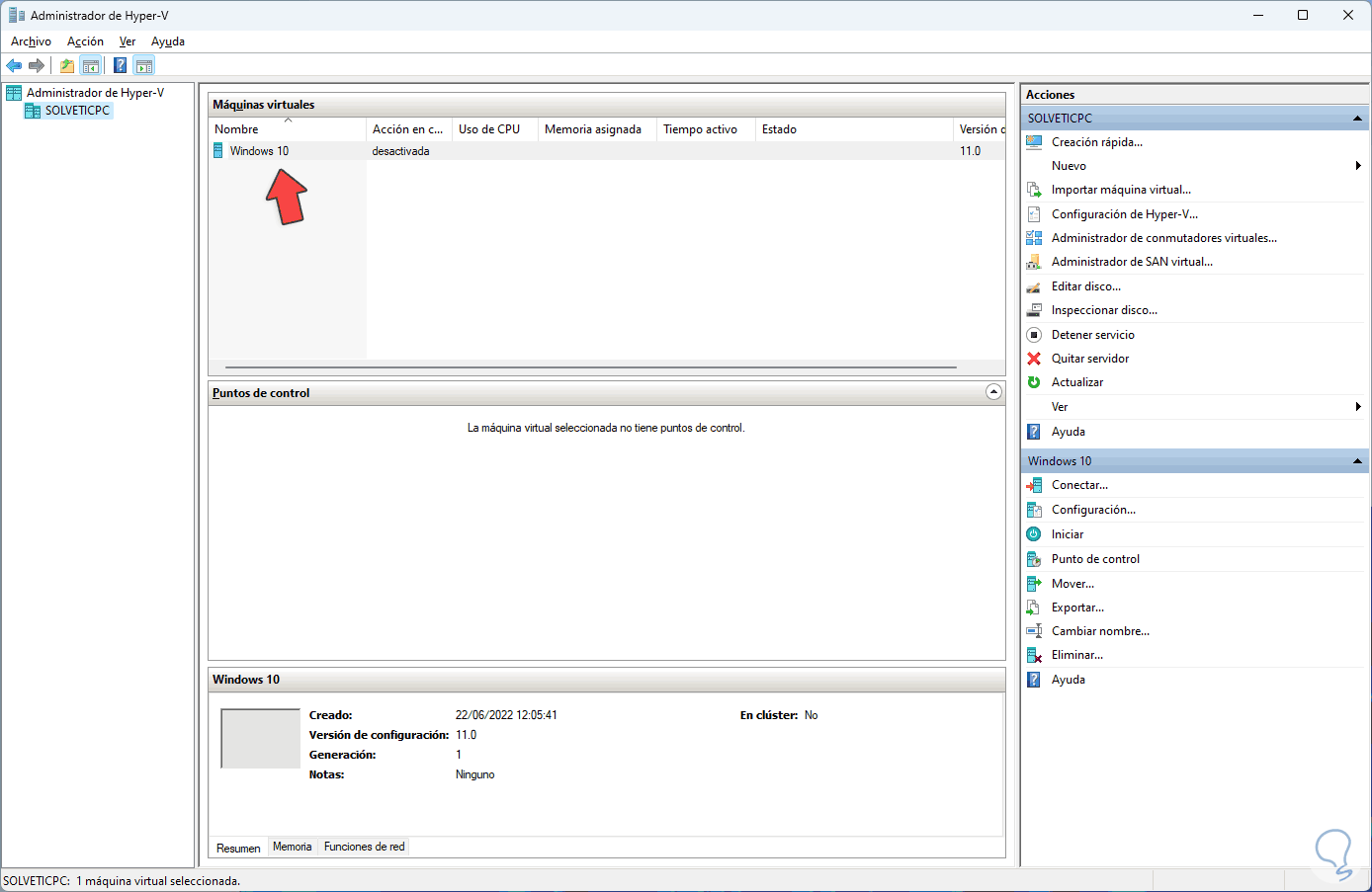The image size is (1372, 892).
Task: Click the Ayuda icon under the SOLVETICPC actions
Action: click(x=1034, y=432)
